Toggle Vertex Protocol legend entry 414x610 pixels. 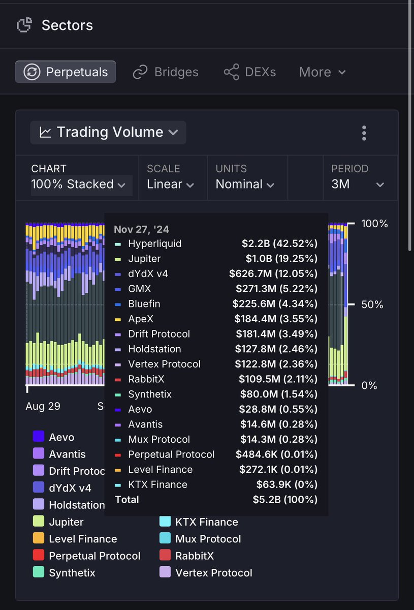coord(206,572)
